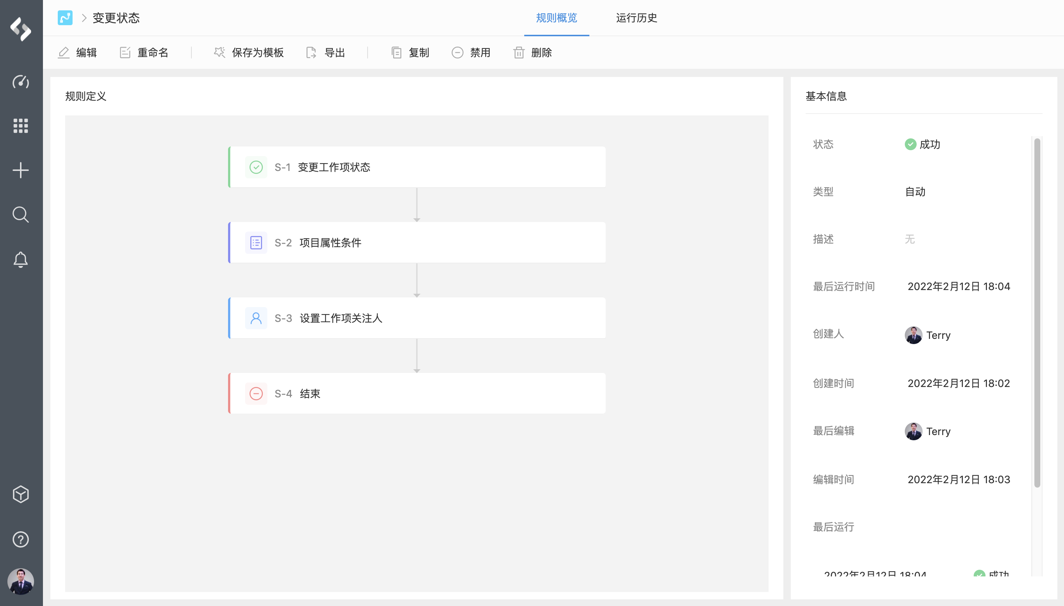This screenshot has height=606, width=1064.
Task: Click 保存为模板 save as template
Action: 249,53
